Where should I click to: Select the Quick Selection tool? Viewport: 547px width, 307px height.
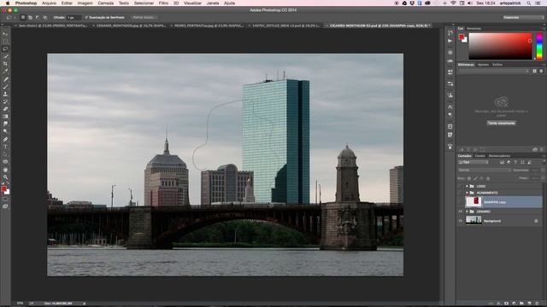click(5, 56)
